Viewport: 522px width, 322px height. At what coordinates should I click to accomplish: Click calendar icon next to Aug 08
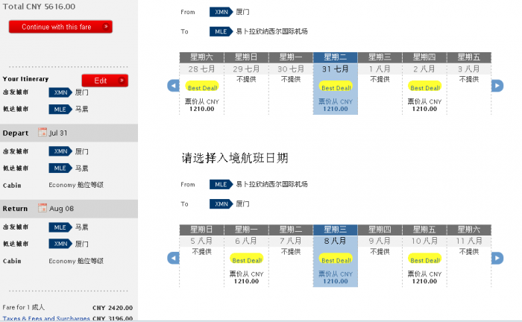[43, 209]
